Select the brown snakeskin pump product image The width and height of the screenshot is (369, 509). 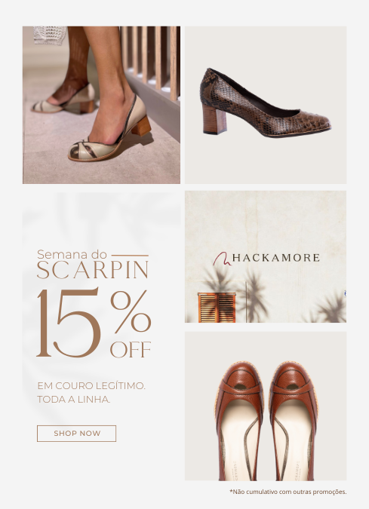pos(266,105)
